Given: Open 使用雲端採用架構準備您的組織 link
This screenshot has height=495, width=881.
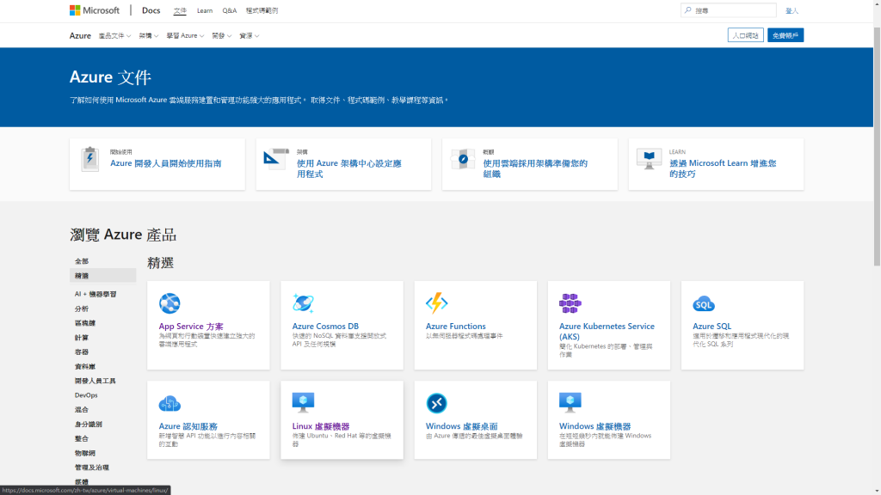Looking at the screenshot, I should (535, 168).
